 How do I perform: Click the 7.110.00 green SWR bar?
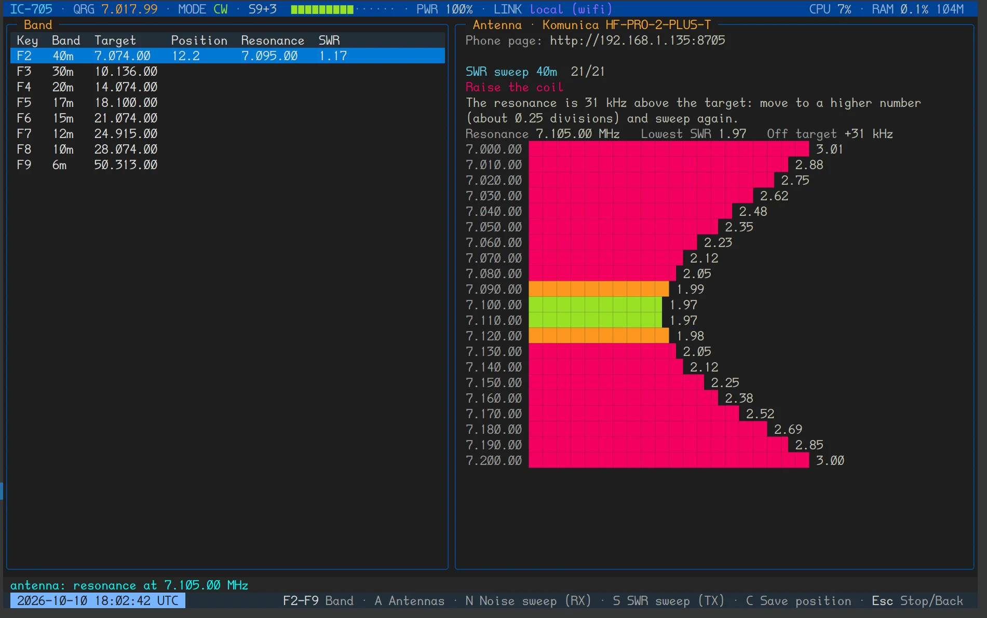click(x=596, y=320)
